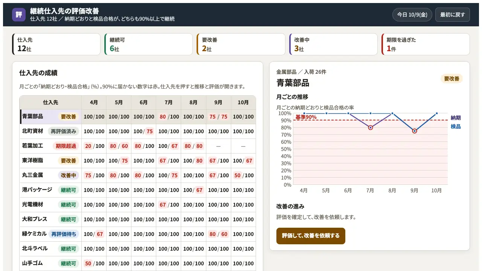Image resolution: width=482 pixels, height=271 pixels.
Task: Click the 改善中 badge on 丸三金属
Action: click(x=69, y=175)
